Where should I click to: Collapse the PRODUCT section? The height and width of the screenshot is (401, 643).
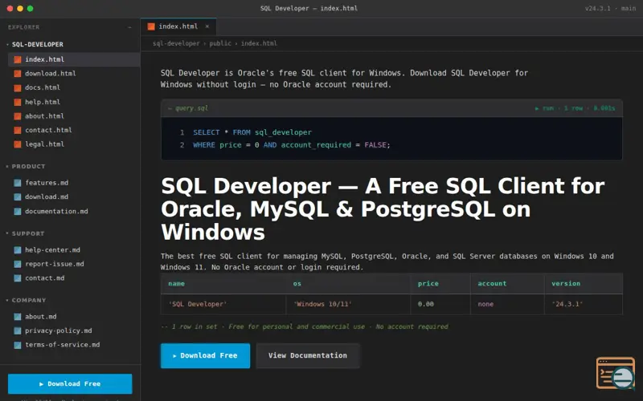7,167
